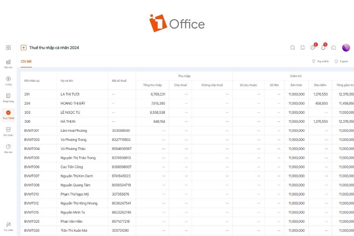354x236 pixels.
Task: Click the Mã số thuế column header
Action: click(x=119, y=81)
